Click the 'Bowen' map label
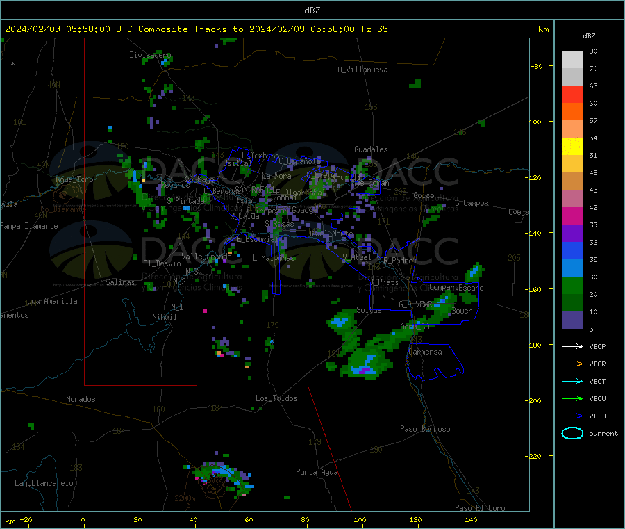625x529 pixels. click(x=462, y=311)
